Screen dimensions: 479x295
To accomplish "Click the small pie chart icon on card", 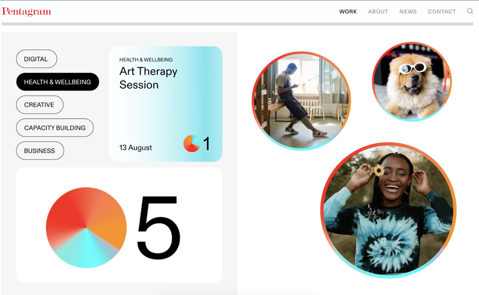I will [x=192, y=144].
